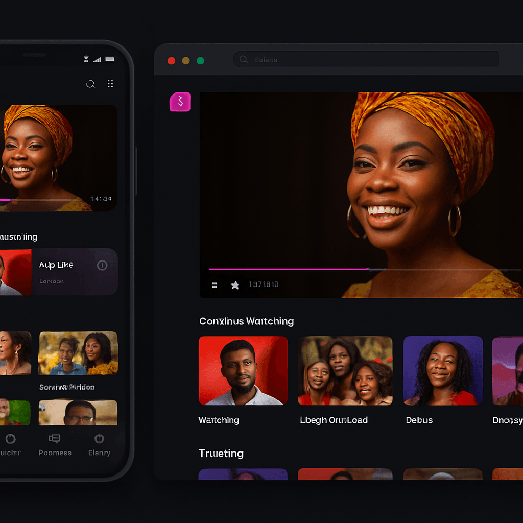This screenshot has height=523, width=523.
Task: Click the yellow minimize window button
Action: click(186, 61)
